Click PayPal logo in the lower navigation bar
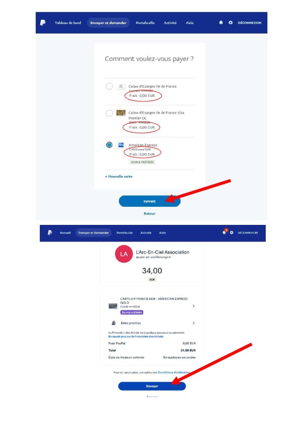The width and height of the screenshot is (299, 423). pyautogui.click(x=50, y=232)
